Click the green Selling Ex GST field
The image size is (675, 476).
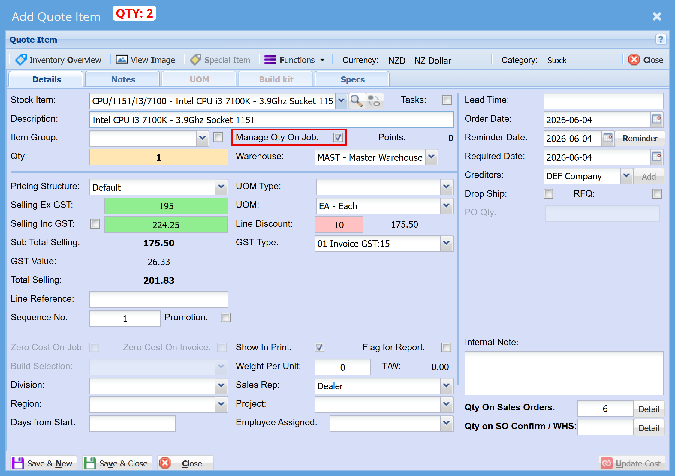click(x=166, y=206)
